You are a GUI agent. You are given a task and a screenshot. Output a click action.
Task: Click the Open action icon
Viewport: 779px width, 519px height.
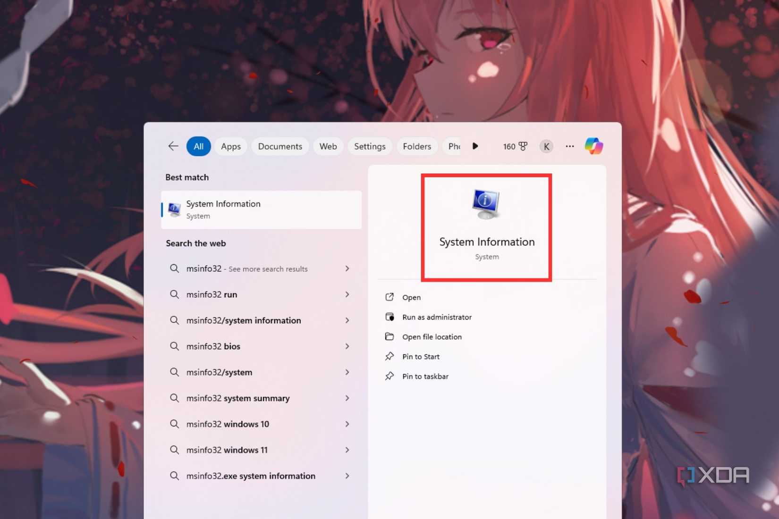389,297
